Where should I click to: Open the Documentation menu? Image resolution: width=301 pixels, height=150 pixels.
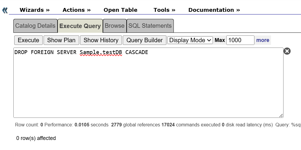(214, 10)
